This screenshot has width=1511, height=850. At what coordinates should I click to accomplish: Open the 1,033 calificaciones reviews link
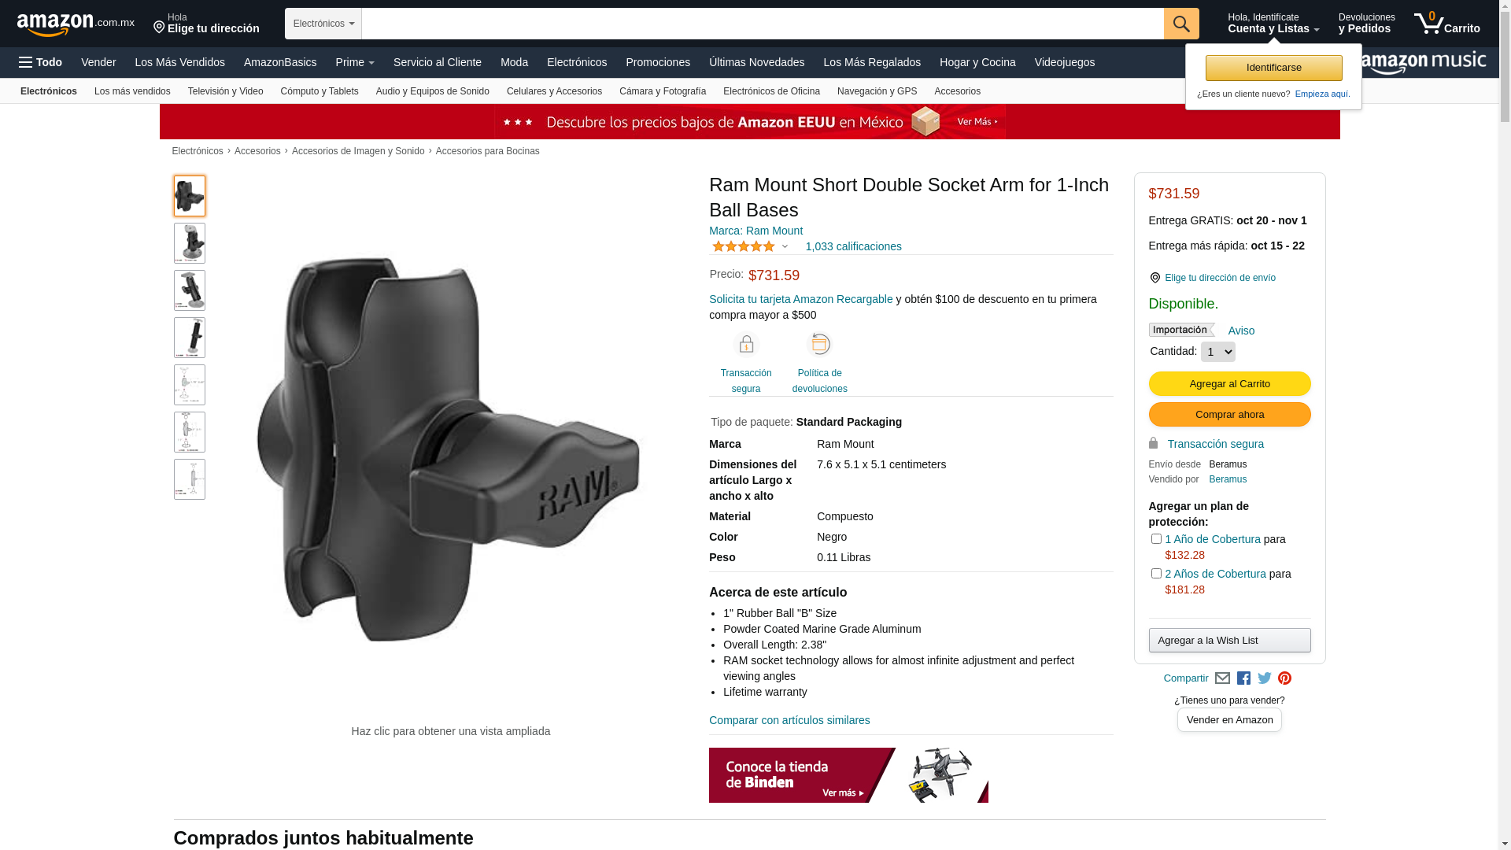(x=853, y=246)
